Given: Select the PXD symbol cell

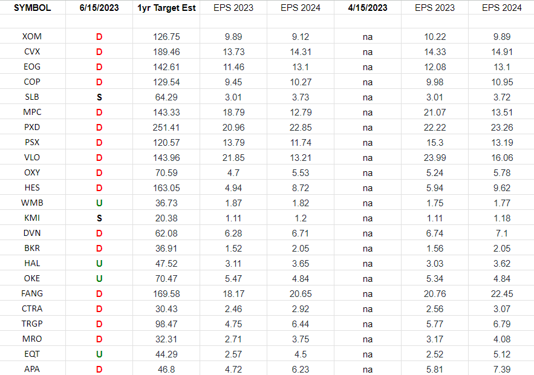Looking at the screenshot, I should coord(32,127).
